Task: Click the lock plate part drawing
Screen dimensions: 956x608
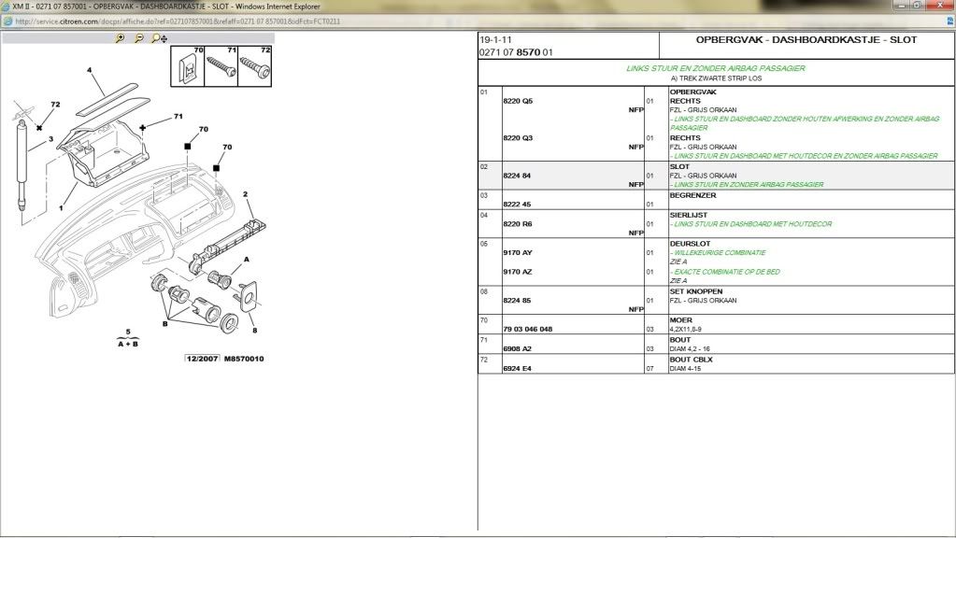Action: click(x=248, y=296)
